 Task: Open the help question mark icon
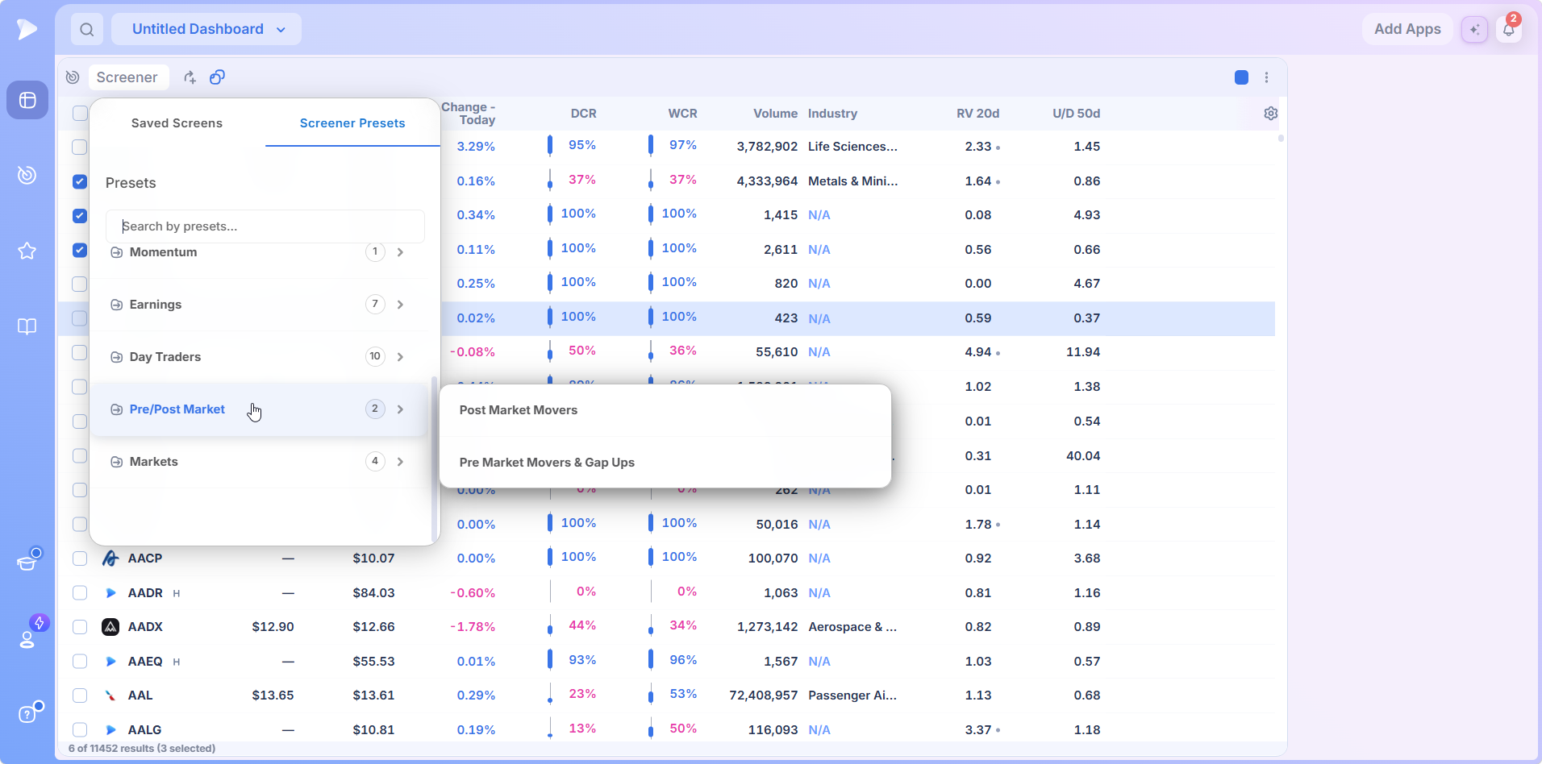click(x=27, y=714)
